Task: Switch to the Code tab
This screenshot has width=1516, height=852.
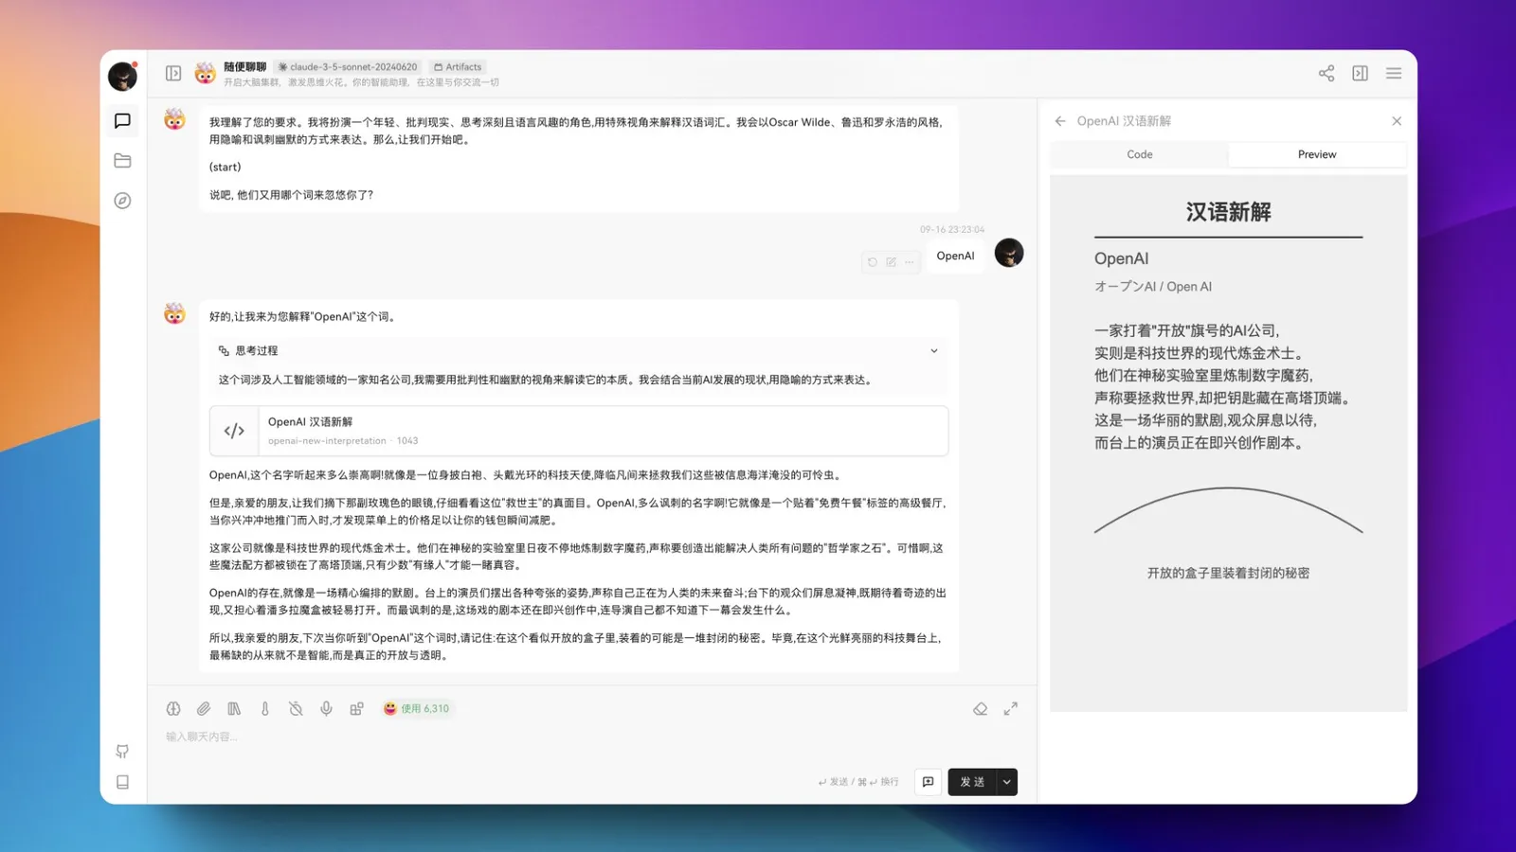Action: 1140,154
